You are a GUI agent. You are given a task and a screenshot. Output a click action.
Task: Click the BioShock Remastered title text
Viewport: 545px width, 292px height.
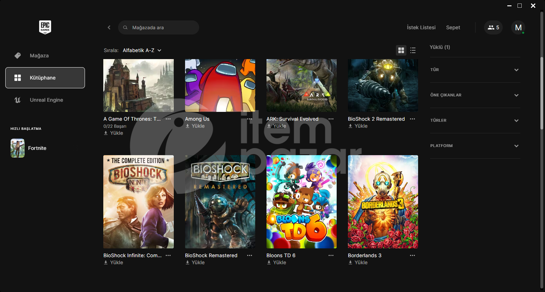[x=211, y=255]
